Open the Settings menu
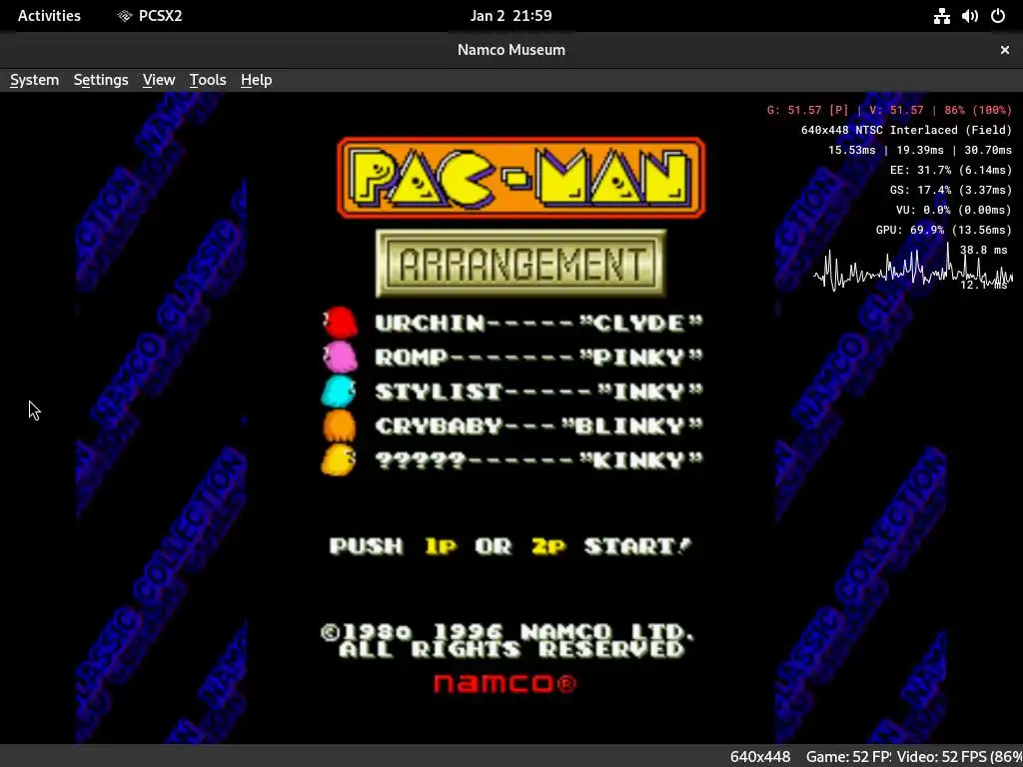1023x767 pixels. tap(101, 80)
